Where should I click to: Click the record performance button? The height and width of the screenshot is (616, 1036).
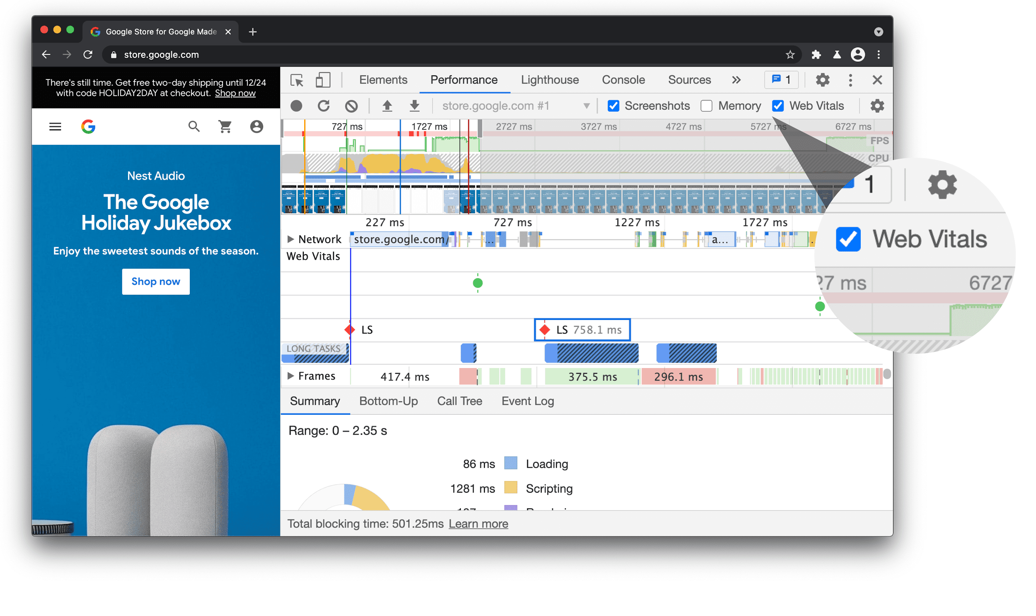[x=297, y=105]
